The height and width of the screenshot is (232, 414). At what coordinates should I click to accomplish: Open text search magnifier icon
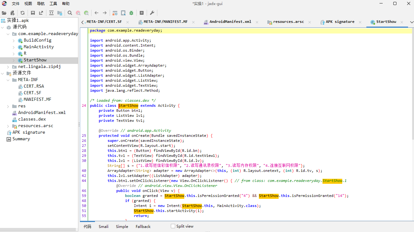coord(70,13)
